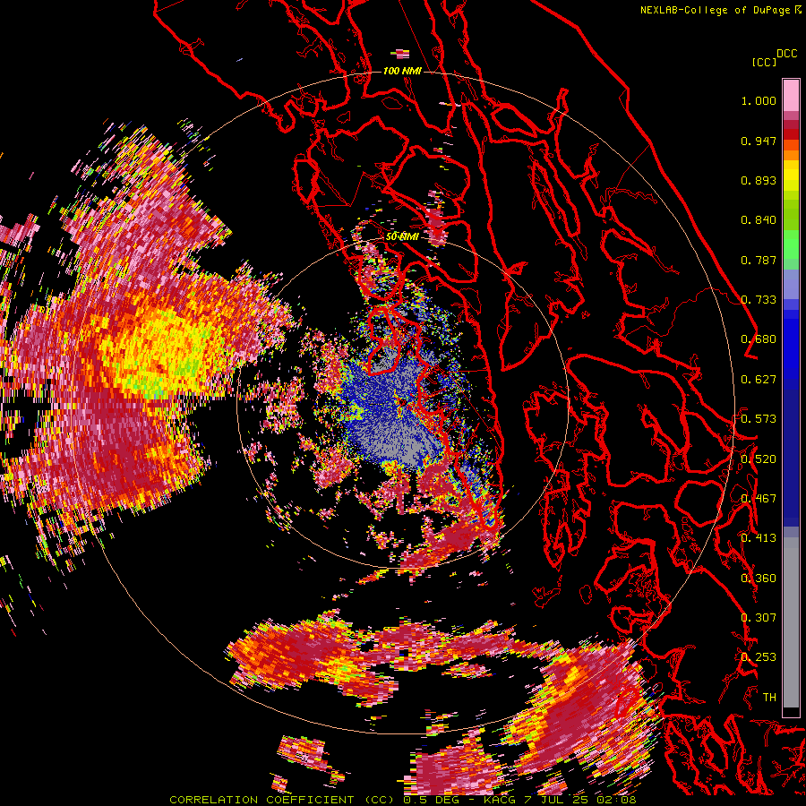Select the 0.253 color scale value
This screenshot has width=806, height=806.
click(x=759, y=657)
